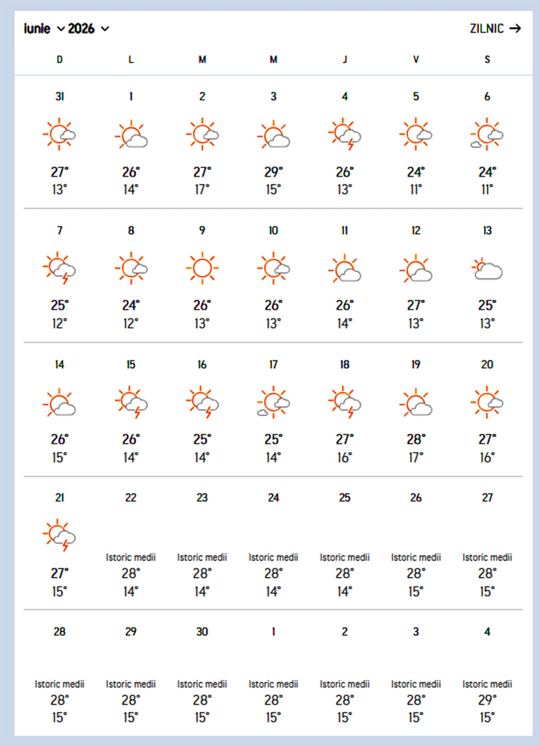Click Istoric medii under July 4
This screenshot has width=539, height=745.
click(487, 684)
